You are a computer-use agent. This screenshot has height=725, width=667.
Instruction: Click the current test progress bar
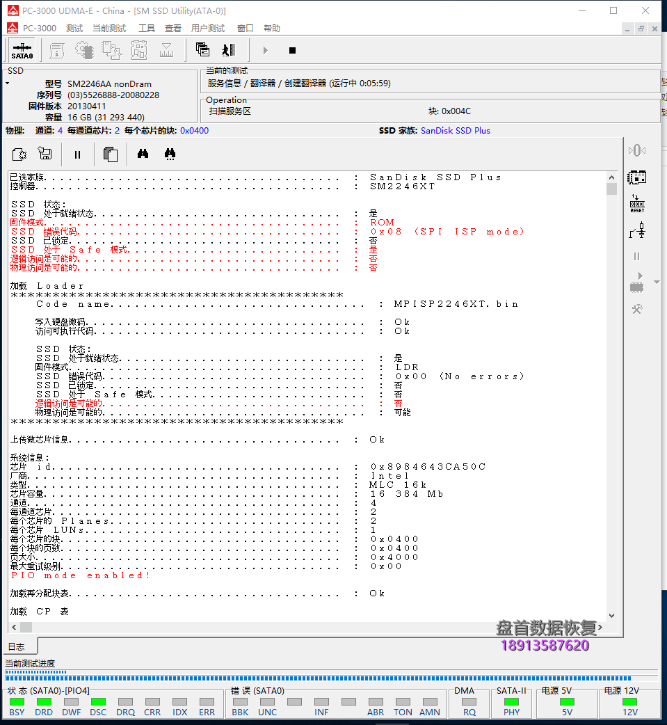click(x=331, y=676)
